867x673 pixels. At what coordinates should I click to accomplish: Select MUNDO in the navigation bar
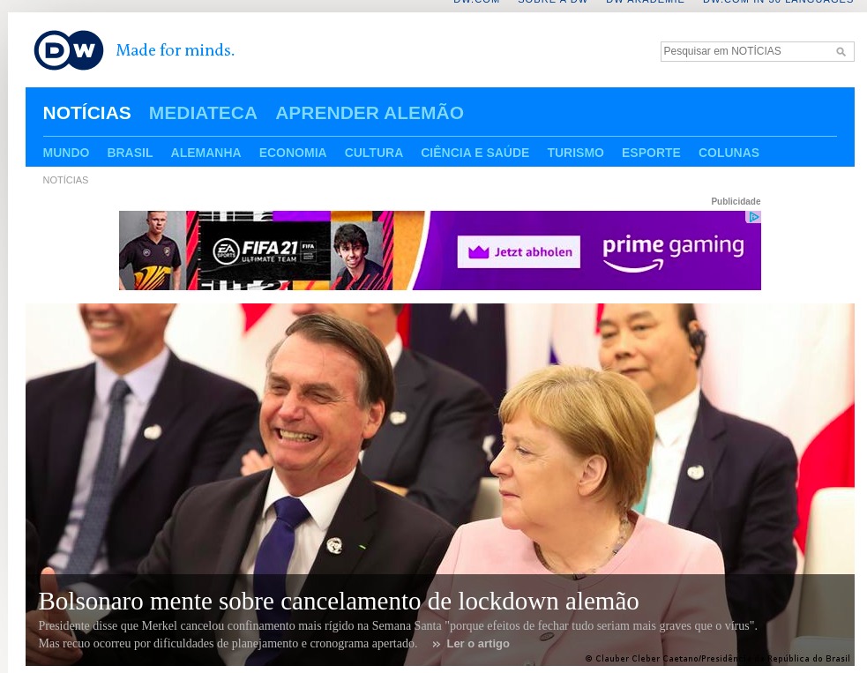(66, 153)
